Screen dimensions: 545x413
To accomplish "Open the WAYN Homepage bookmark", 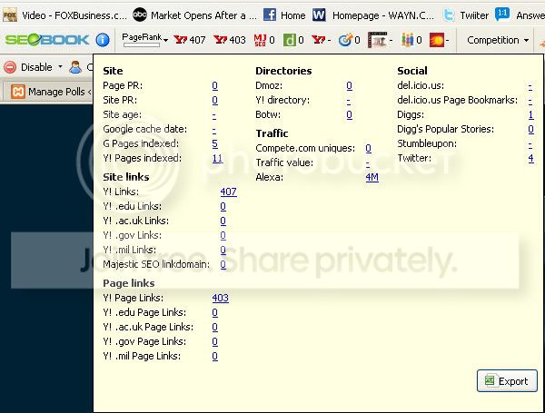I will [x=373, y=15].
